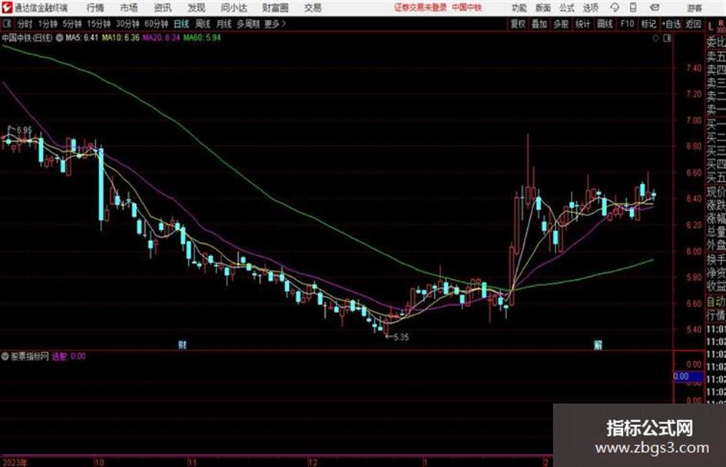Select the 多周期 tab

pyautogui.click(x=248, y=24)
